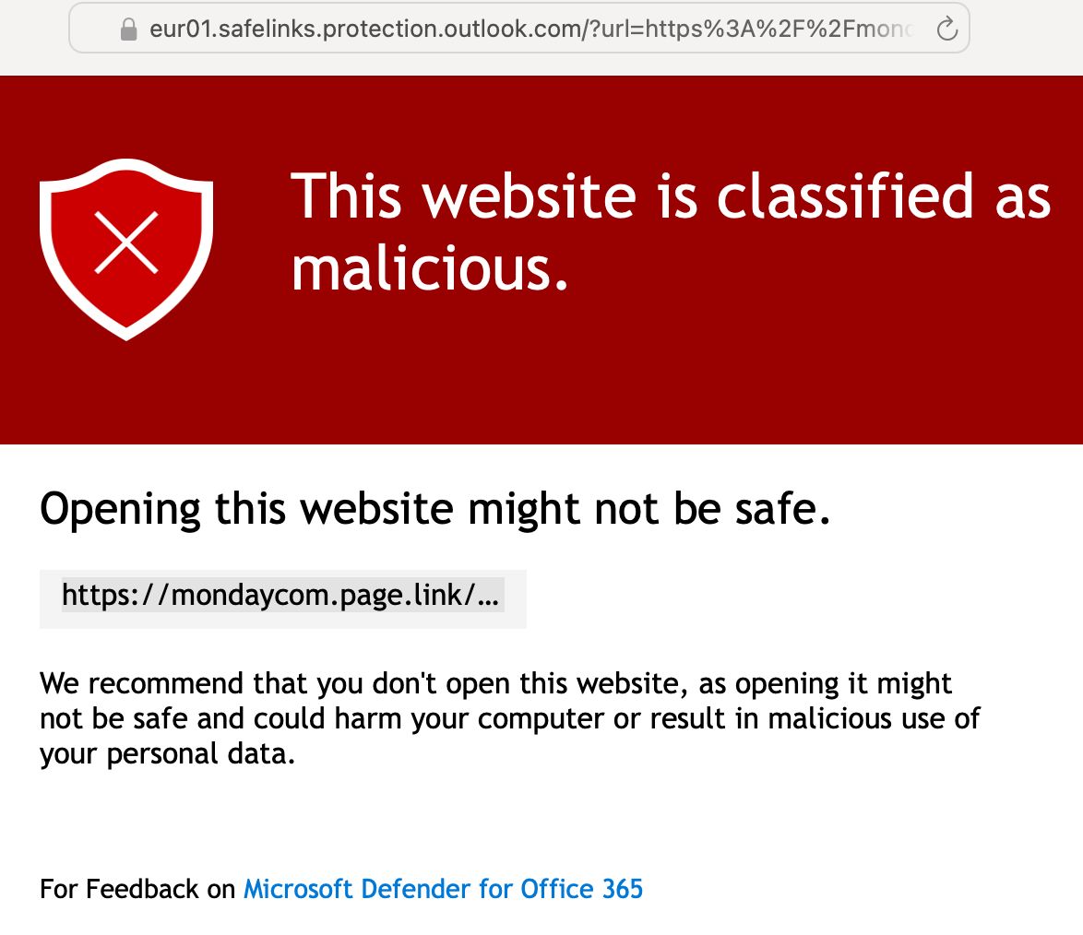Click the "For Feedback on" label
This screenshot has height=935, width=1083.
click(137, 889)
